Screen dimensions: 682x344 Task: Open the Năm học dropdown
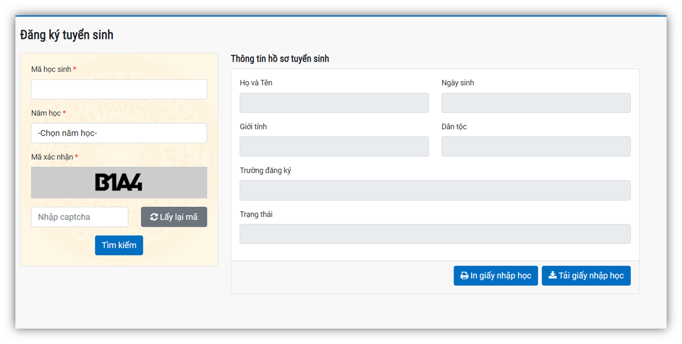click(x=119, y=133)
